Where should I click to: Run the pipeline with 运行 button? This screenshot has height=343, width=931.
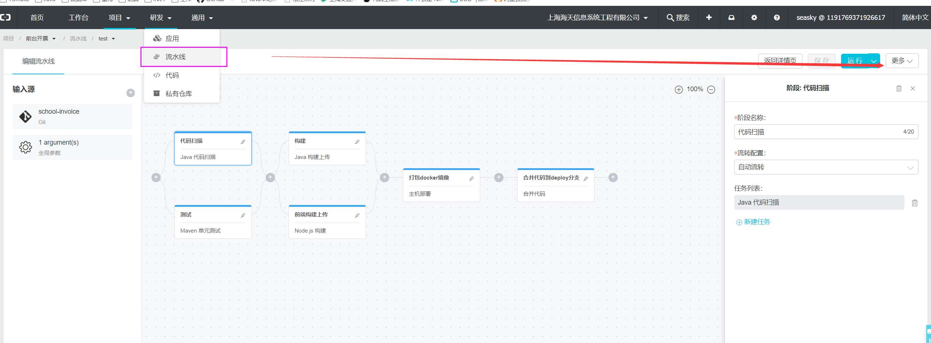point(855,61)
